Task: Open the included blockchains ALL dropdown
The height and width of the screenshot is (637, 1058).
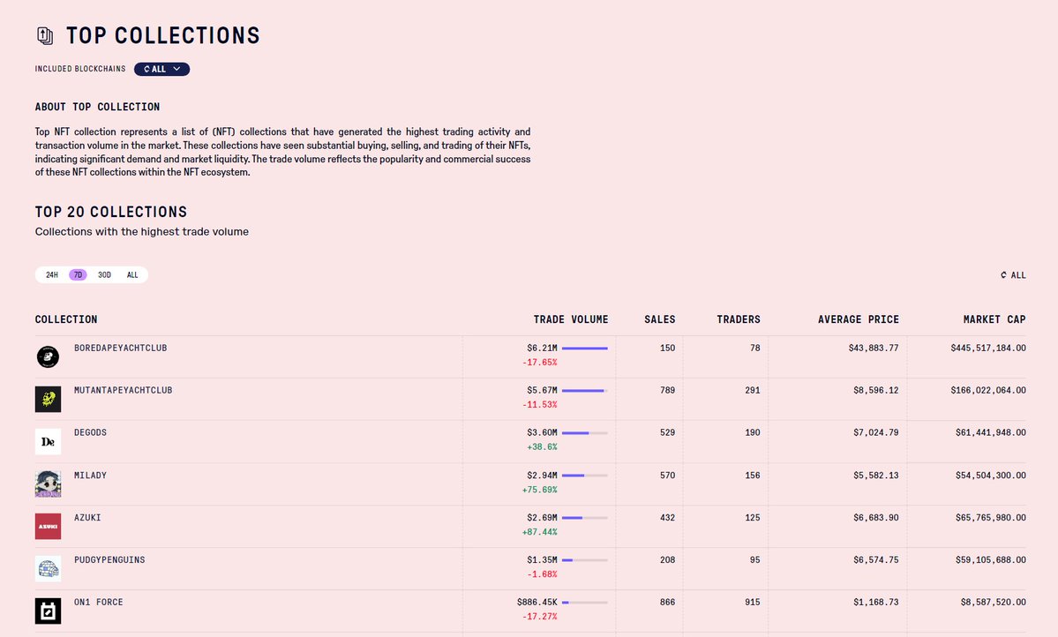Action: 162,69
